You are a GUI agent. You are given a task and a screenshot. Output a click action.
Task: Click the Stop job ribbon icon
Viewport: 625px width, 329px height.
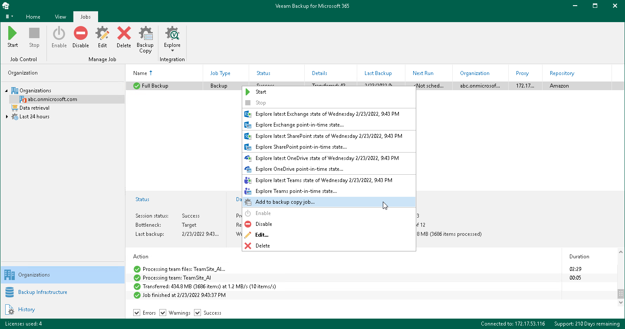pyautogui.click(x=34, y=37)
